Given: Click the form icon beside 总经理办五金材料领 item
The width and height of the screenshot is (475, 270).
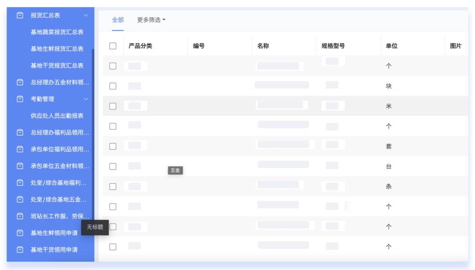Looking at the screenshot, I should 20,82.
